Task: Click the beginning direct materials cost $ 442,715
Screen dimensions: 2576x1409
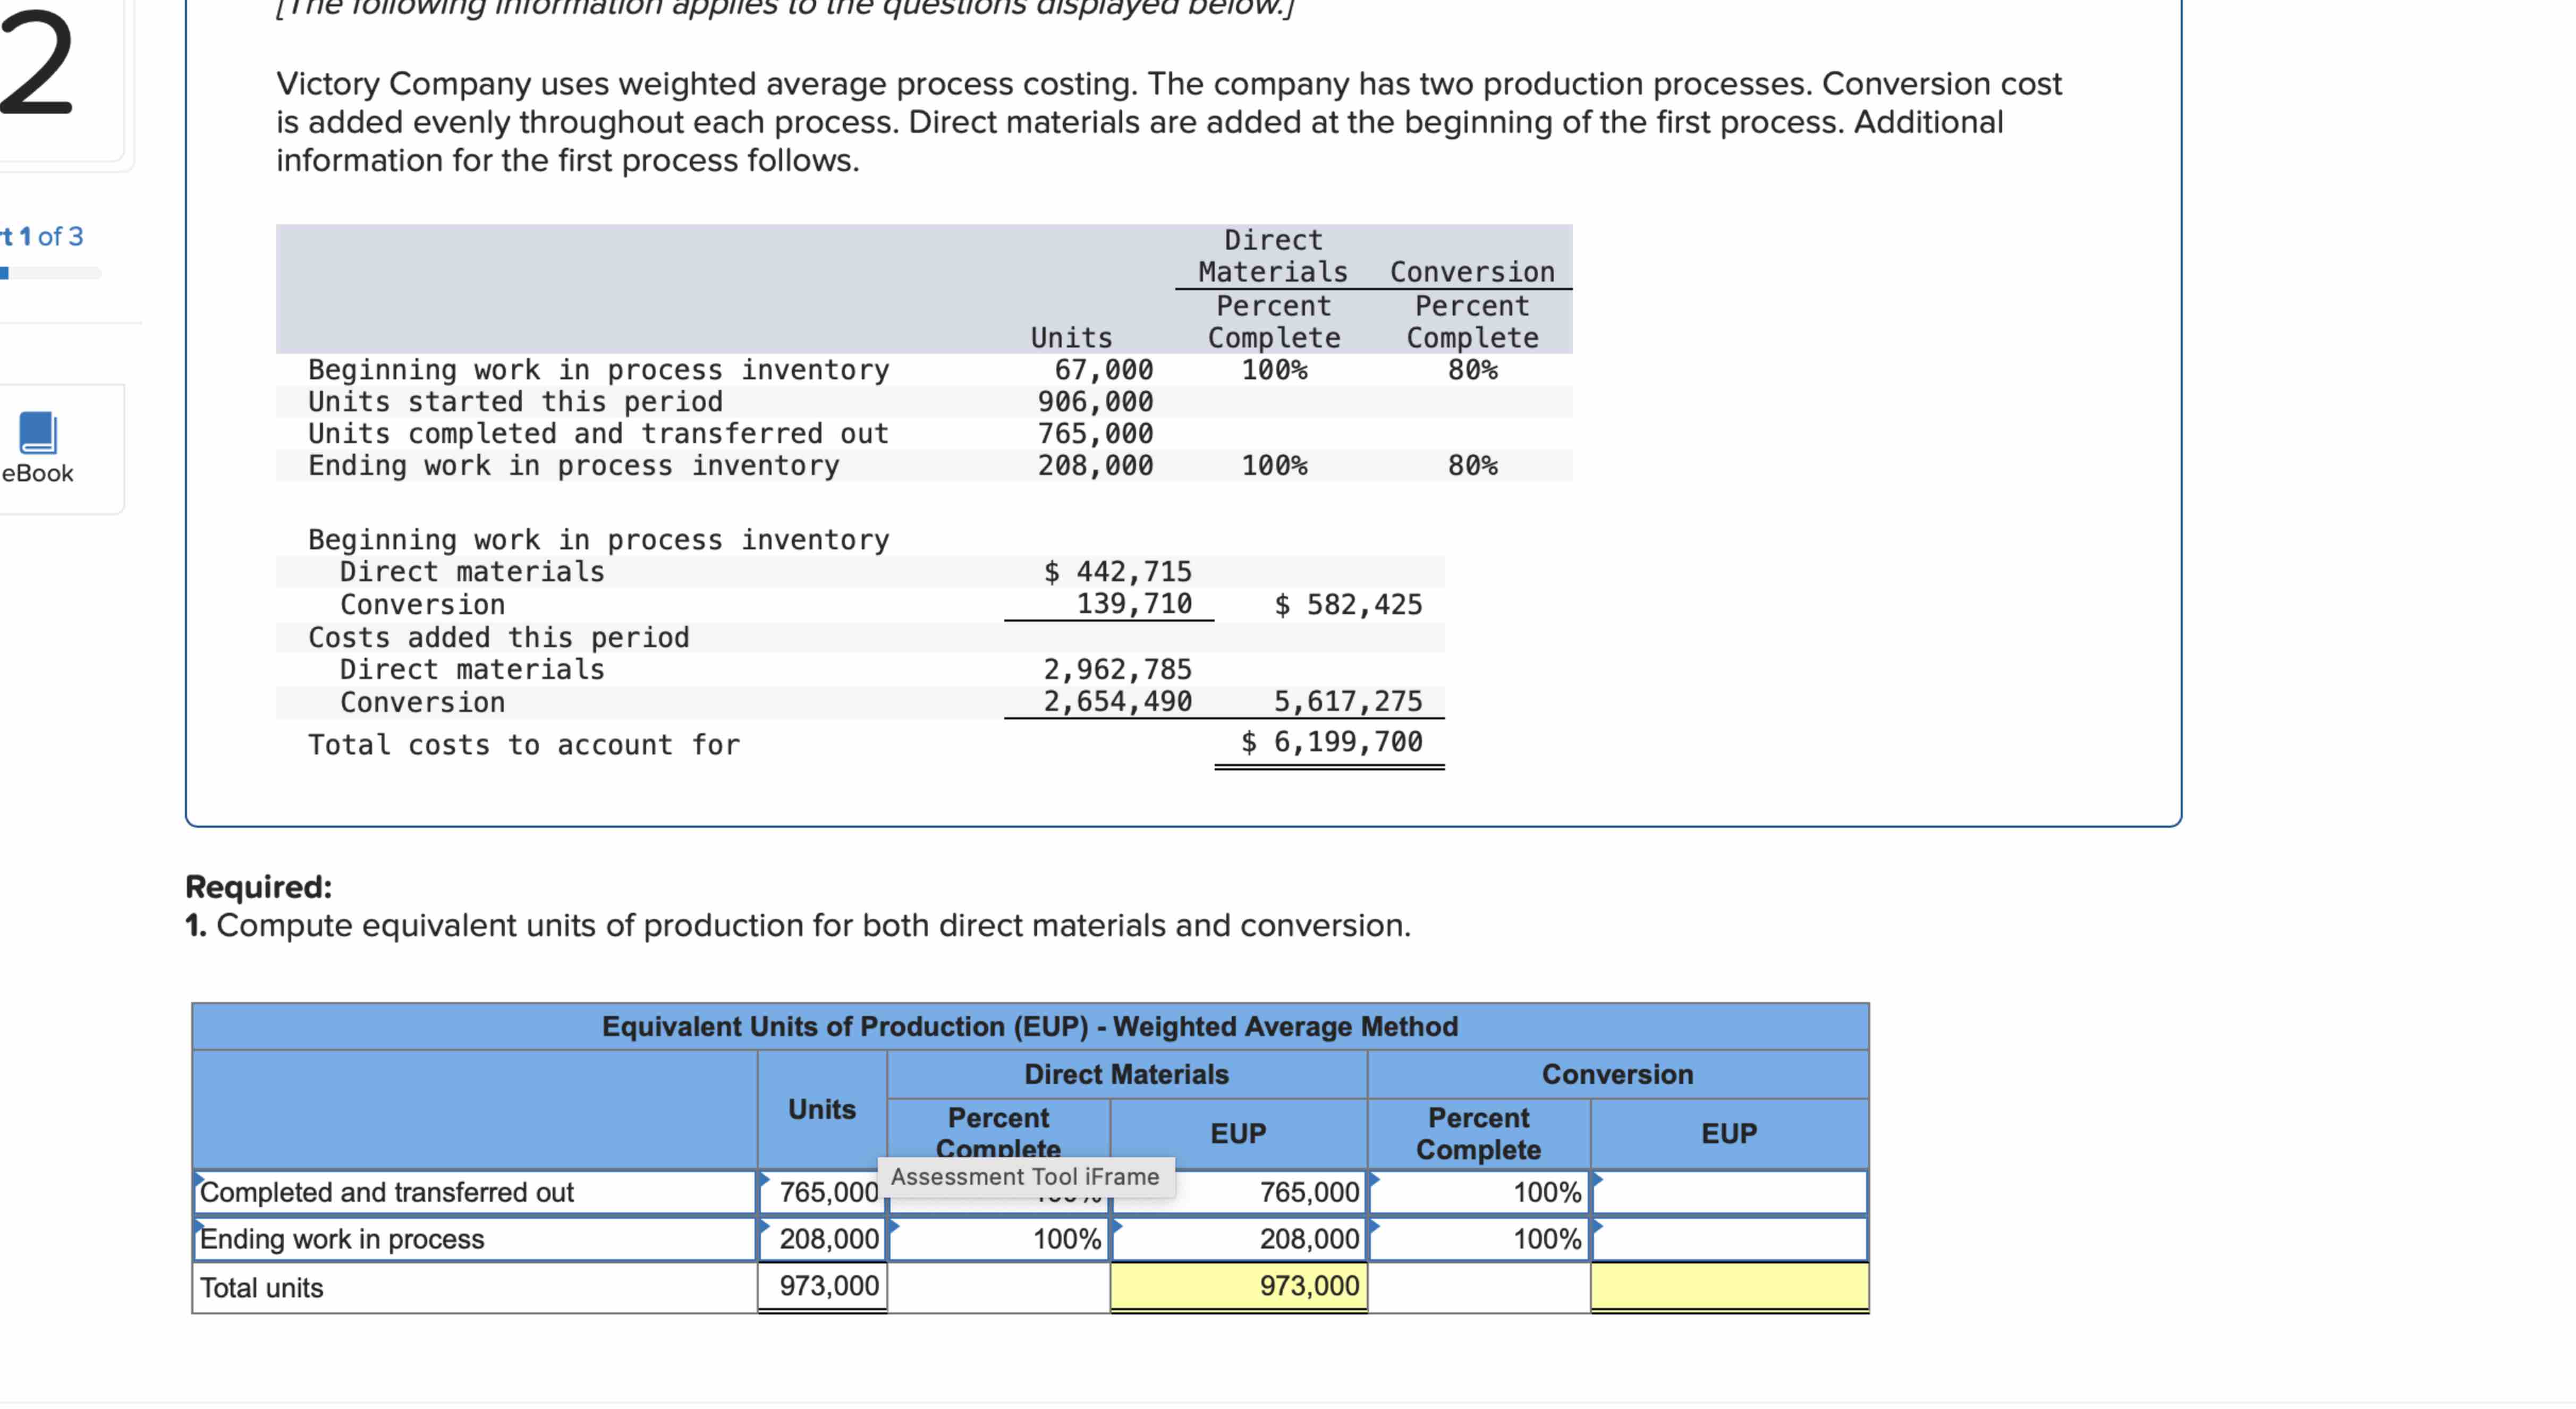Action: (1118, 572)
